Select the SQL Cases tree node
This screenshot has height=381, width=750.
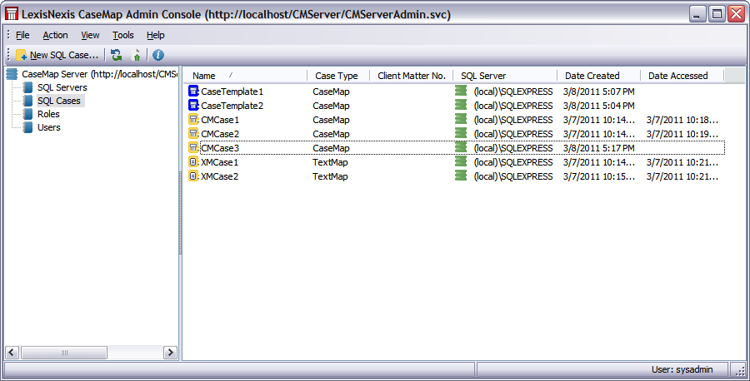pos(59,101)
